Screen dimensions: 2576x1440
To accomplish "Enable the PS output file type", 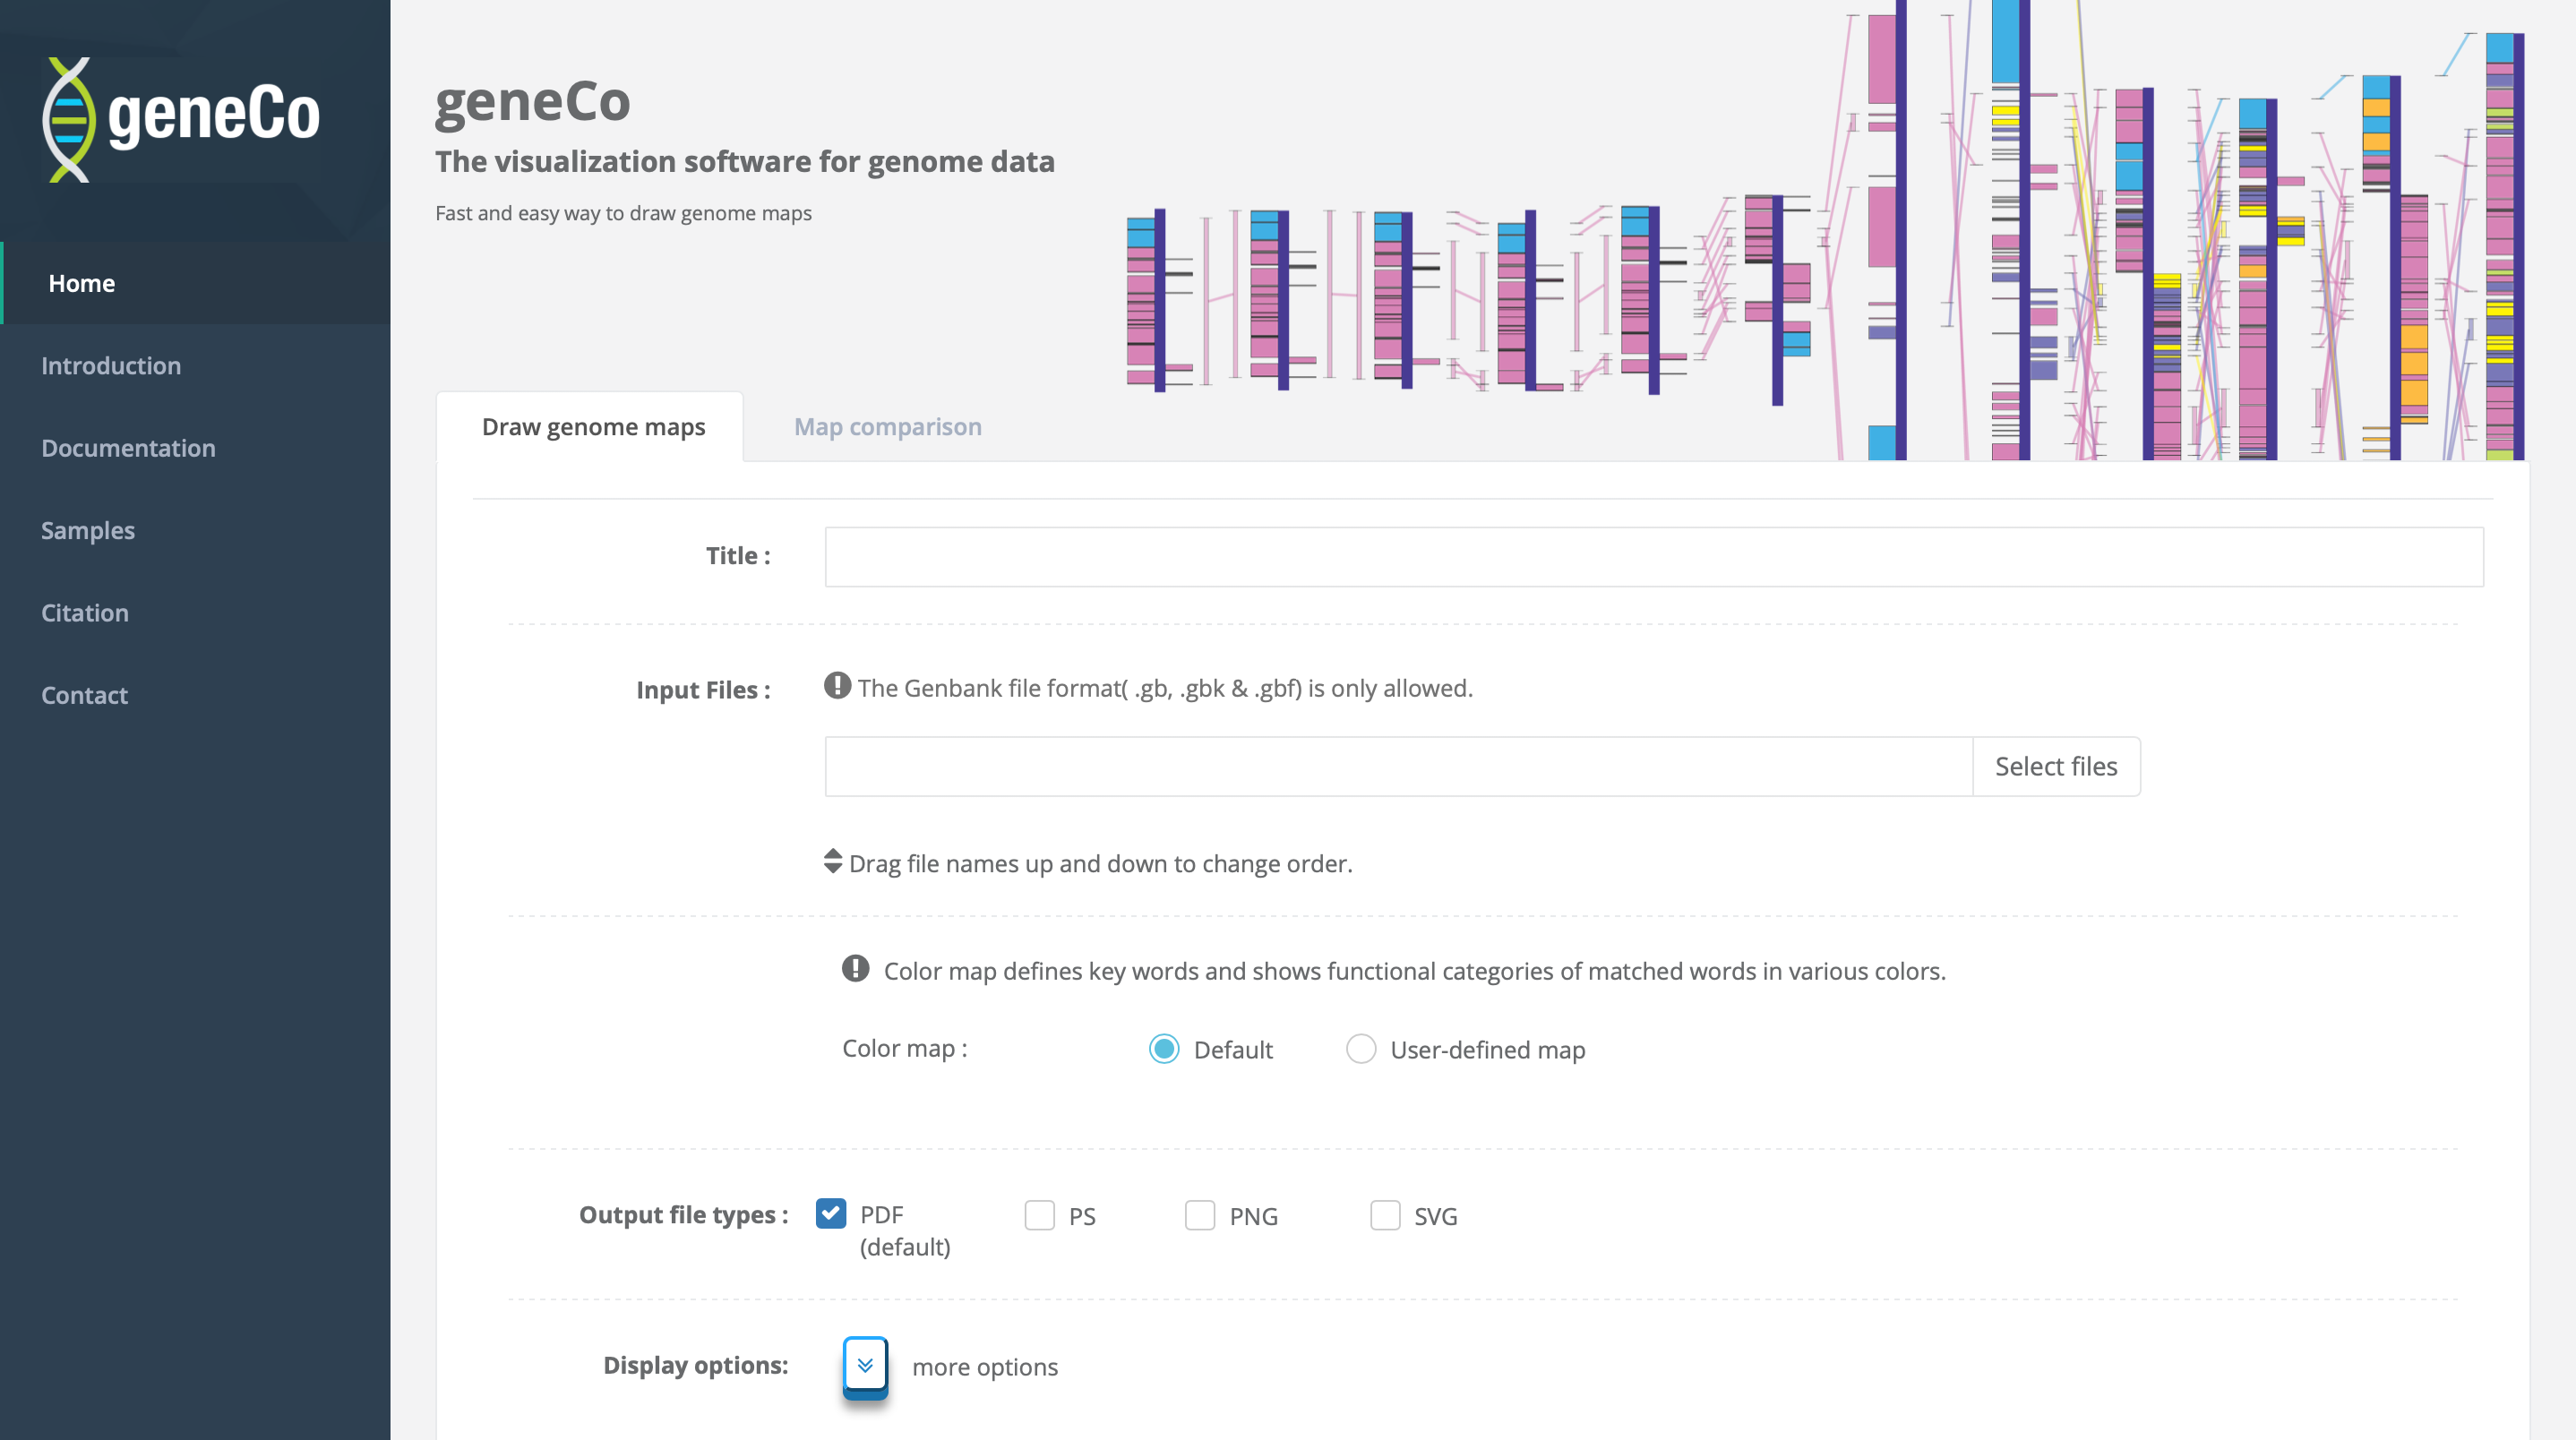I will [x=1039, y=1216].
